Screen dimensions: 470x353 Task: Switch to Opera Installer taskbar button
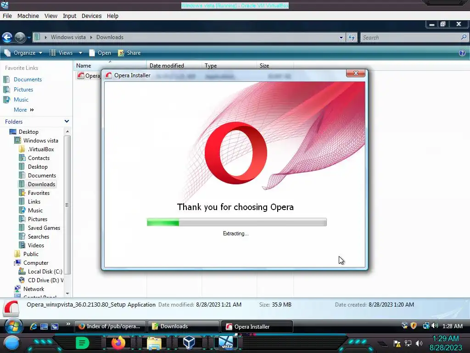click(257, 327)
